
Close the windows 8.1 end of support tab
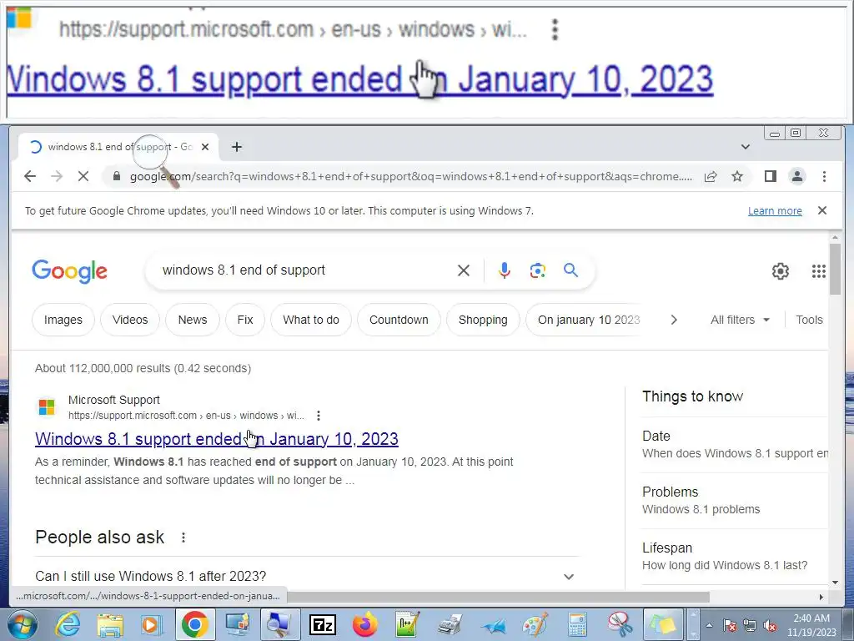pyautogui.click(x=205, y=147)
